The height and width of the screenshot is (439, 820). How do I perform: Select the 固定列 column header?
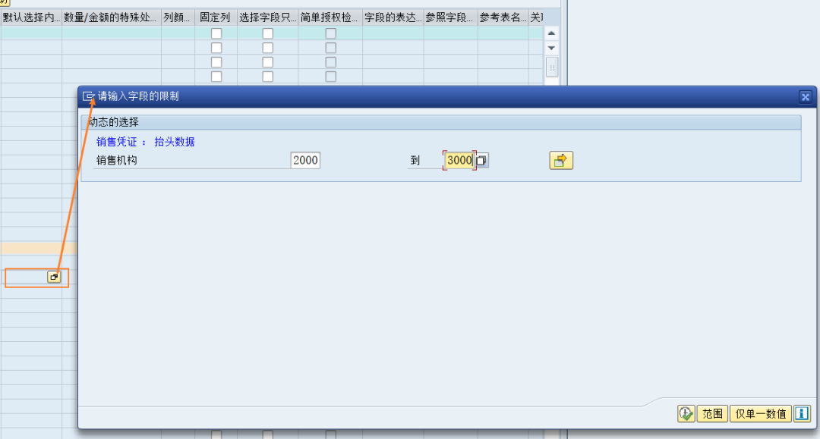tap(216, 17)
